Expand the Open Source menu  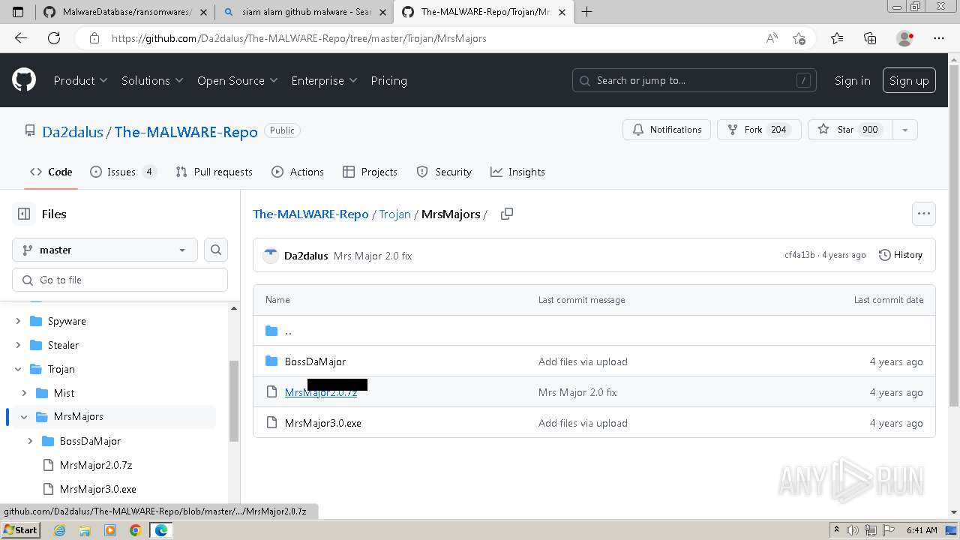(x=237, y=80)
